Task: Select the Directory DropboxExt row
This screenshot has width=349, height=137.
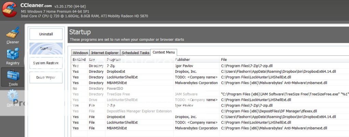Action: click(210, 71)
